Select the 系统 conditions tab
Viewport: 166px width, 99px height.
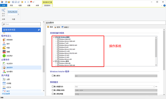[x=50, y=27]
